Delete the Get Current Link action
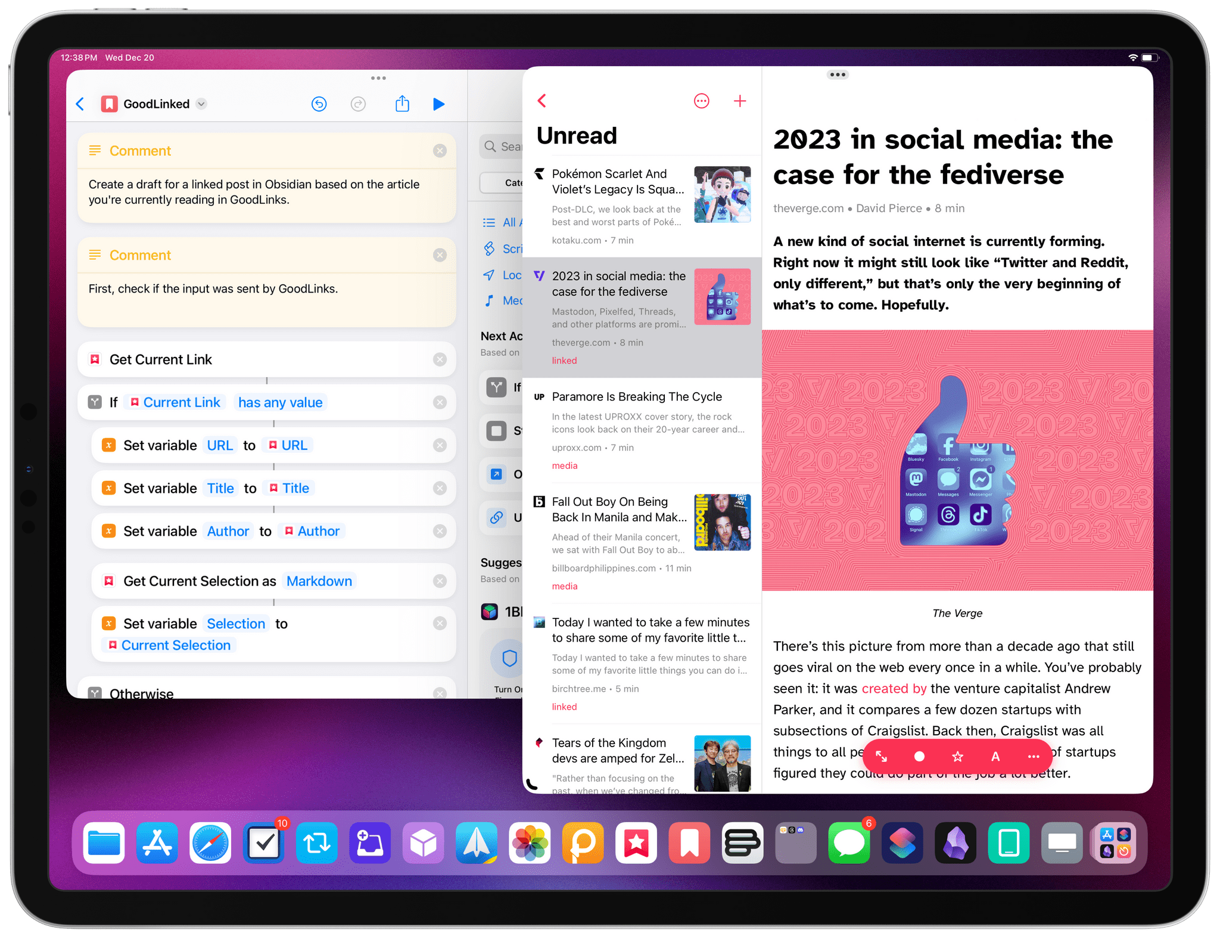The image size is (1220, 939). tap(440, 359)
